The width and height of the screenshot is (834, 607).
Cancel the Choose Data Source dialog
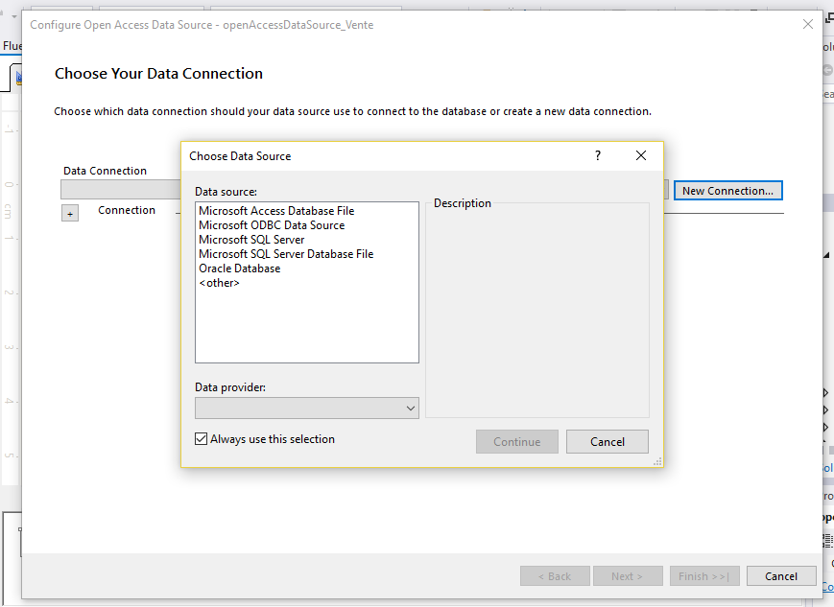click(607, 442)
